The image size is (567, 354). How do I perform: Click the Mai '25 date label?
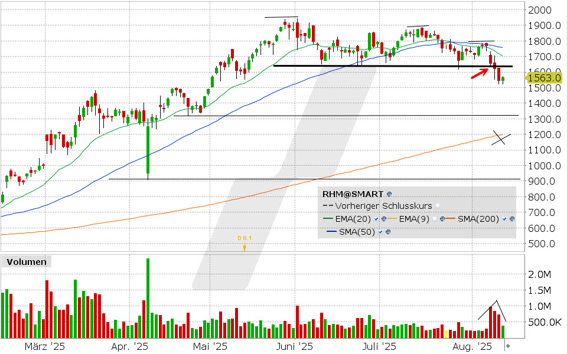(210, 347)
